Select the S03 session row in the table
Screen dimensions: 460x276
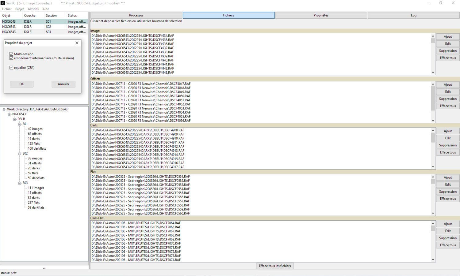pos(44,32)
